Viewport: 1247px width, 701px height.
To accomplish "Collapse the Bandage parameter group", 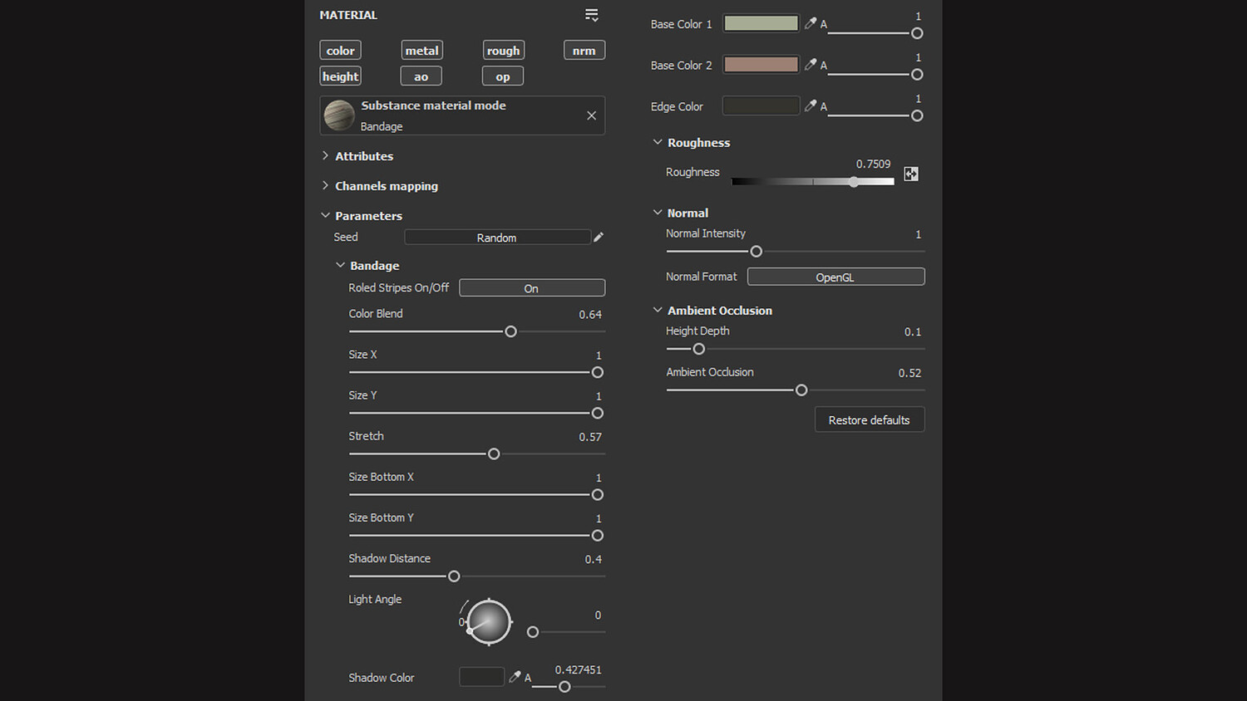I will click(340, 266).
